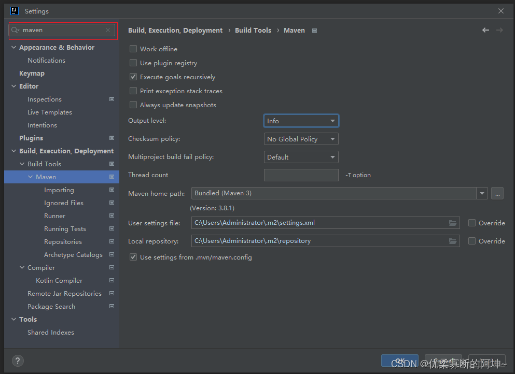Click project-level icon beside Maven breadcrumb
Viewport: 515px width, 374px height.
tap(314, 31)
